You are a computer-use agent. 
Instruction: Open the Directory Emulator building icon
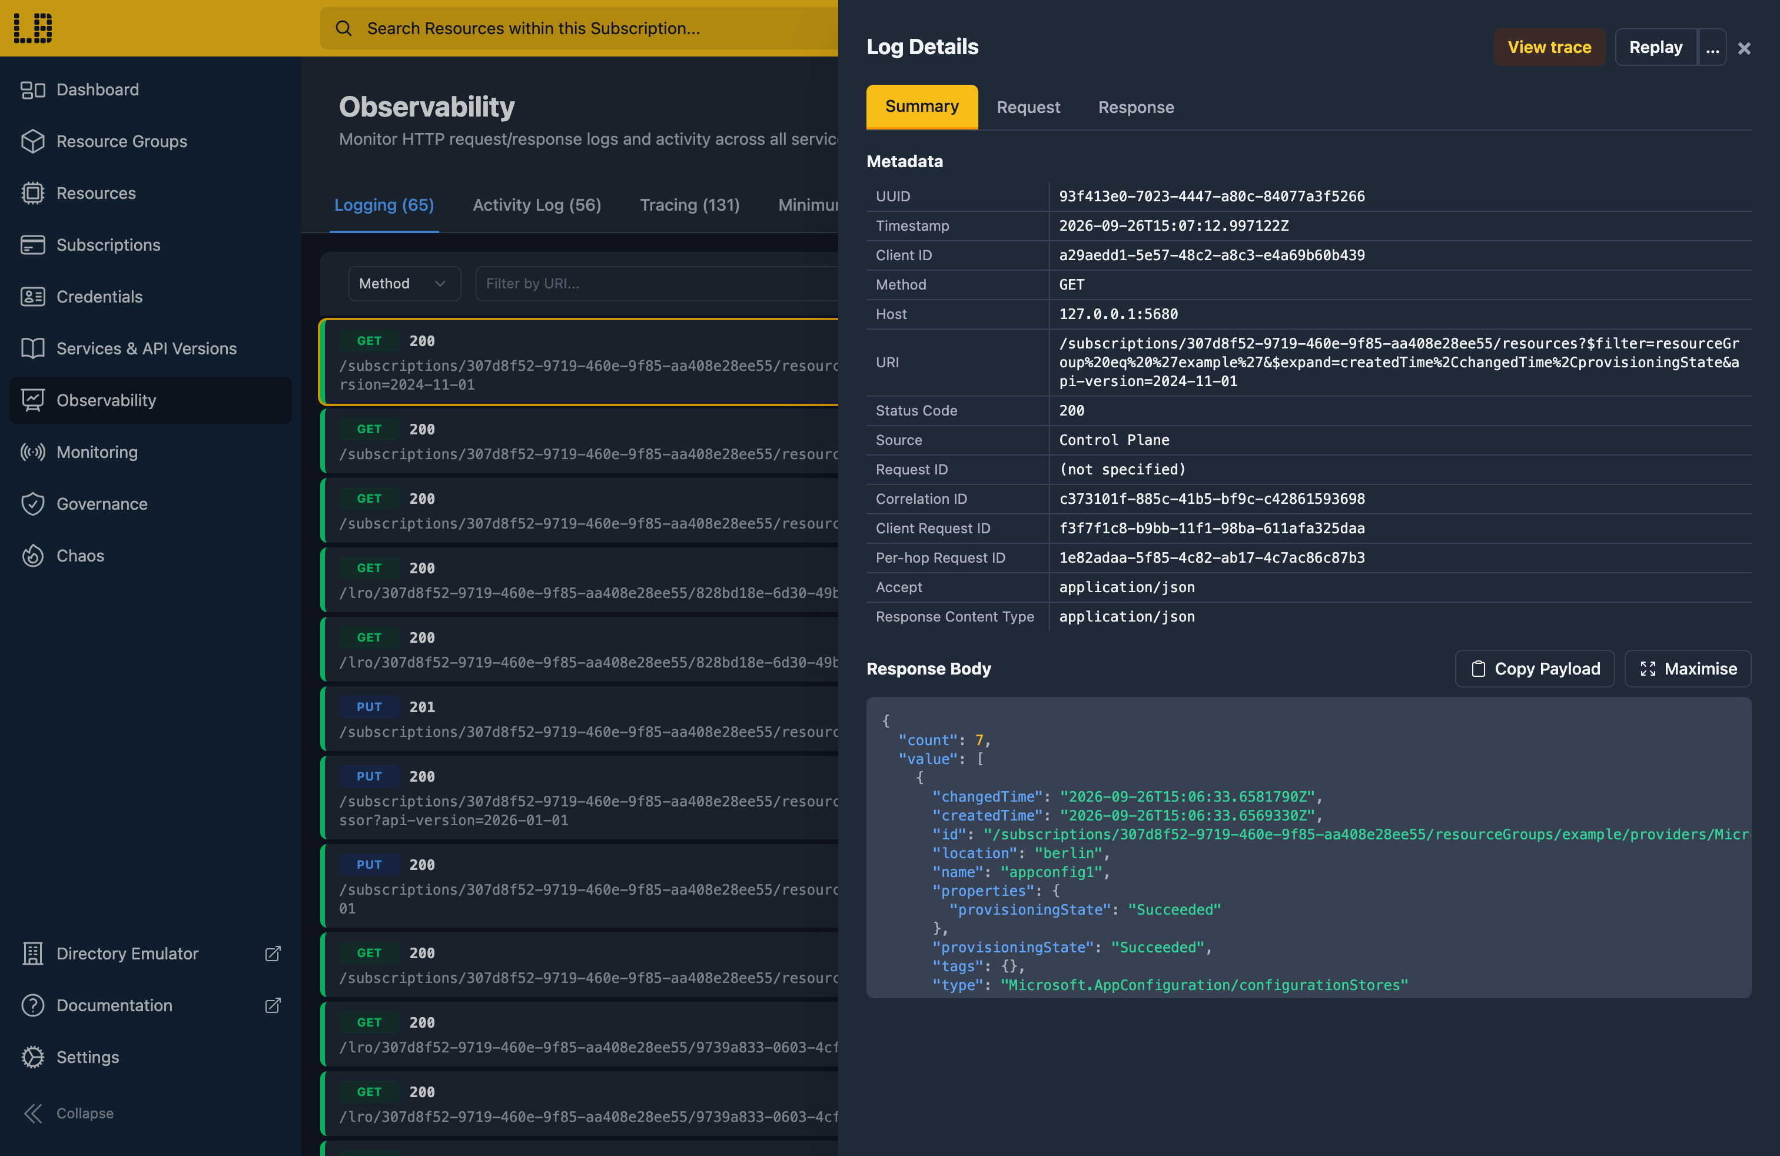[x=33, y=954]
